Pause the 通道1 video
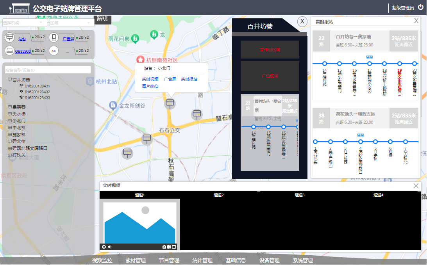This screenshot has width=427, height=265. click(104, 247)
